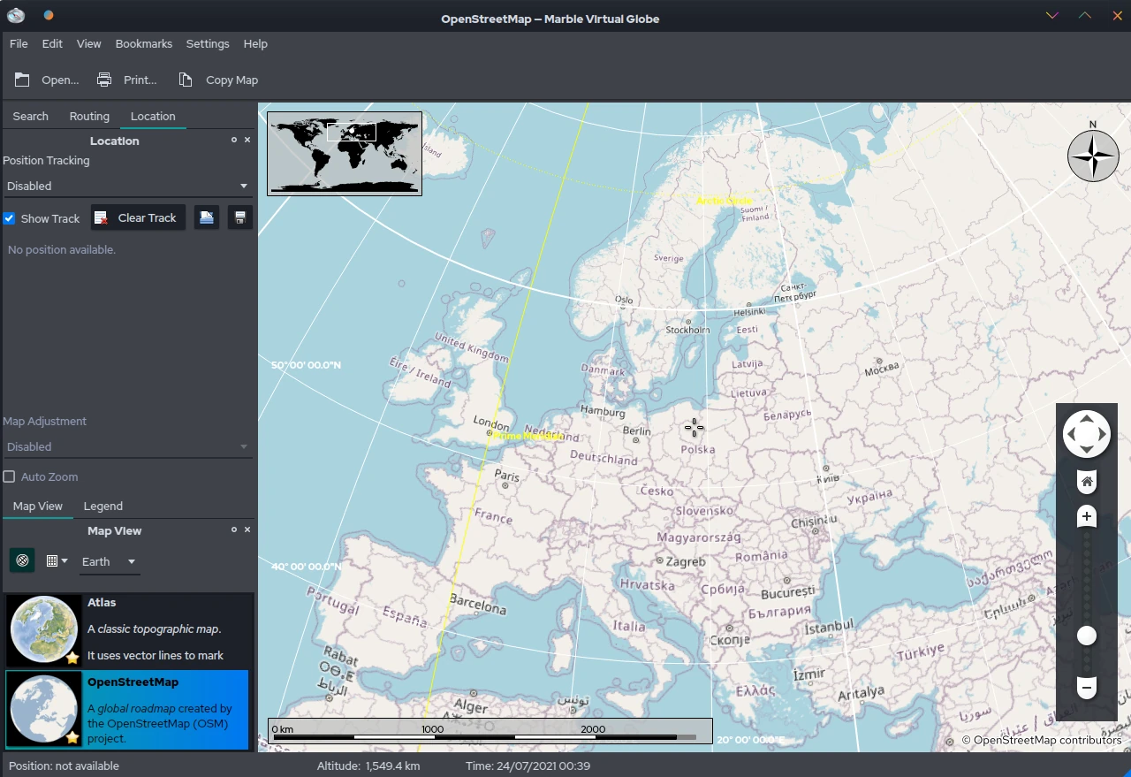
Task: Click the Copy Map toolbar button
Action: [x=218, y=80]
